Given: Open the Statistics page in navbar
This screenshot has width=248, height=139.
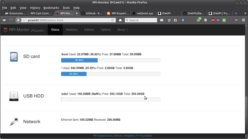Looking at the screenshot, I should pyautogui.click(x=72, y=30).
